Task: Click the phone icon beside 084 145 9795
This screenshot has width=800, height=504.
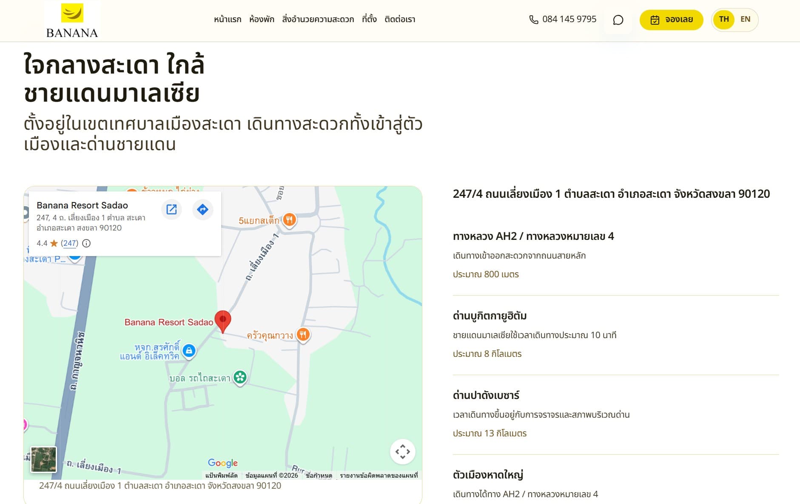Action: coord(533,20)
